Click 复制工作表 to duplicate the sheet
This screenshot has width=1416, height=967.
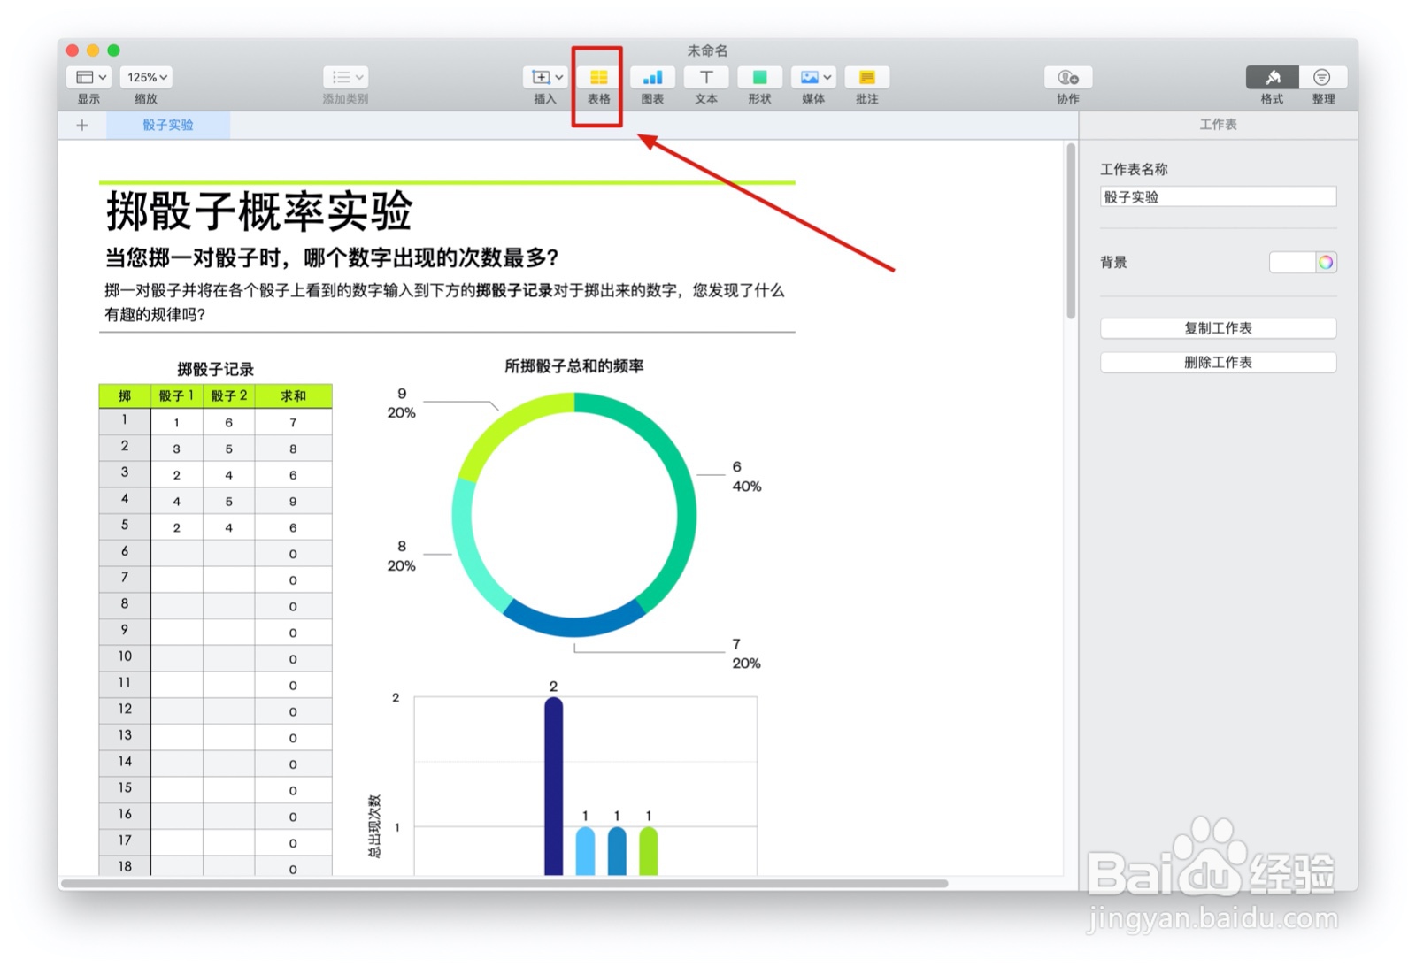coord(1218,328)
